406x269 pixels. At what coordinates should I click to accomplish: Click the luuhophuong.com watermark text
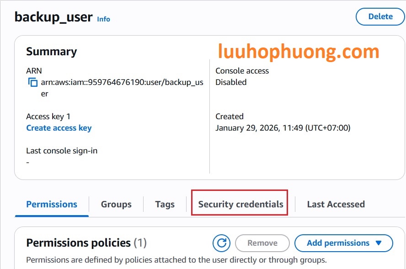299,51
